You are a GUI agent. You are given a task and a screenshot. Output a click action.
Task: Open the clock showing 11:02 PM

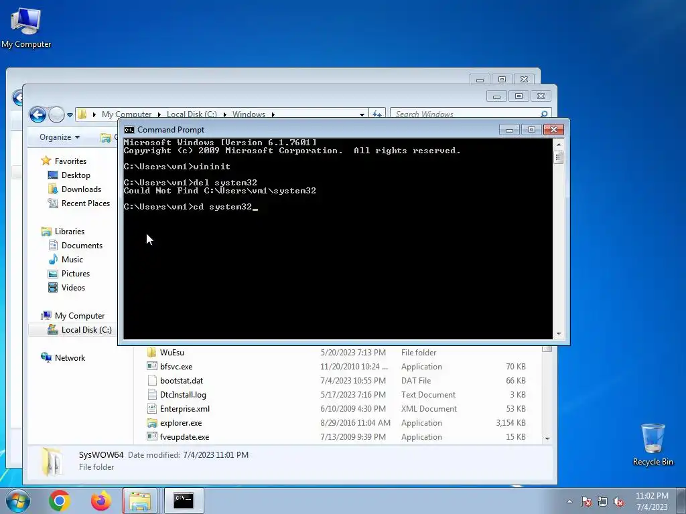(652, 501)
